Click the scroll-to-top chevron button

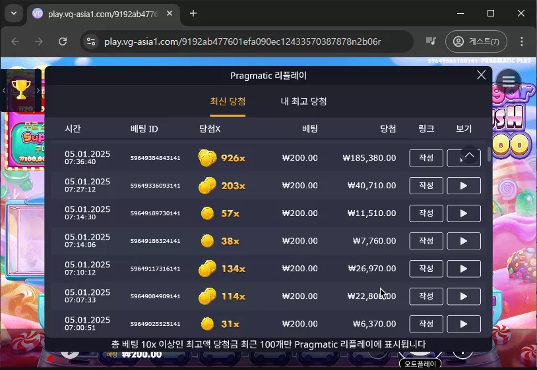(470, 155)
